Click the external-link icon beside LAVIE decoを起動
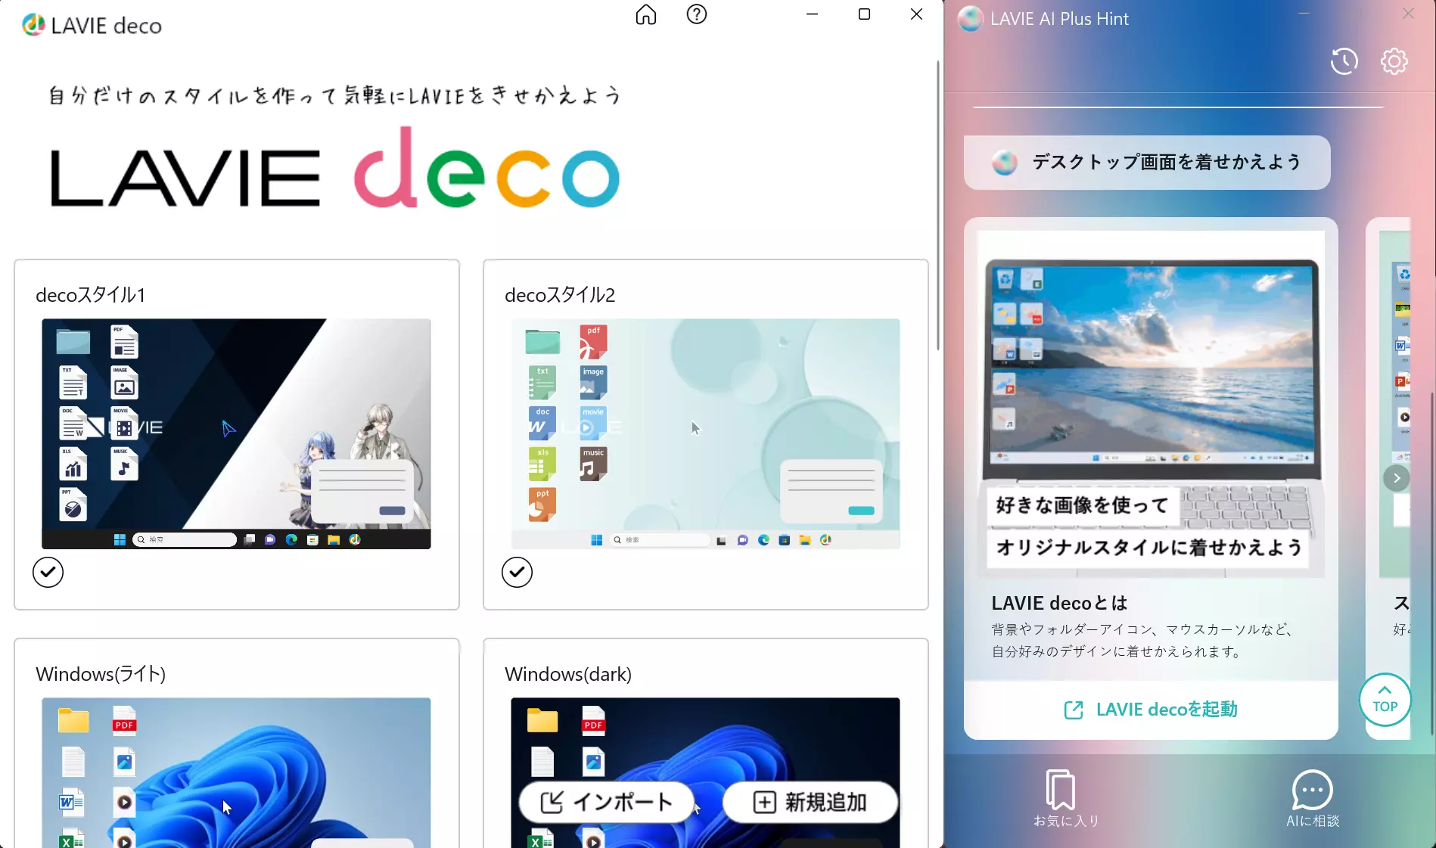1436x848 pixels. coord(1074,710)
